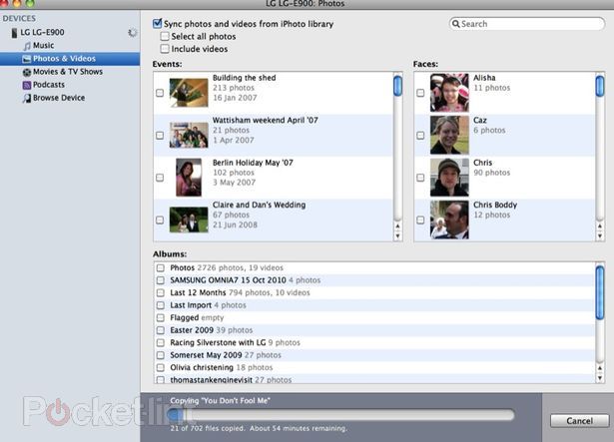Select the LG LG-E900 device entry
Image resolution: width=614 pixels, height=442 pixels.
tap(42, 33)
